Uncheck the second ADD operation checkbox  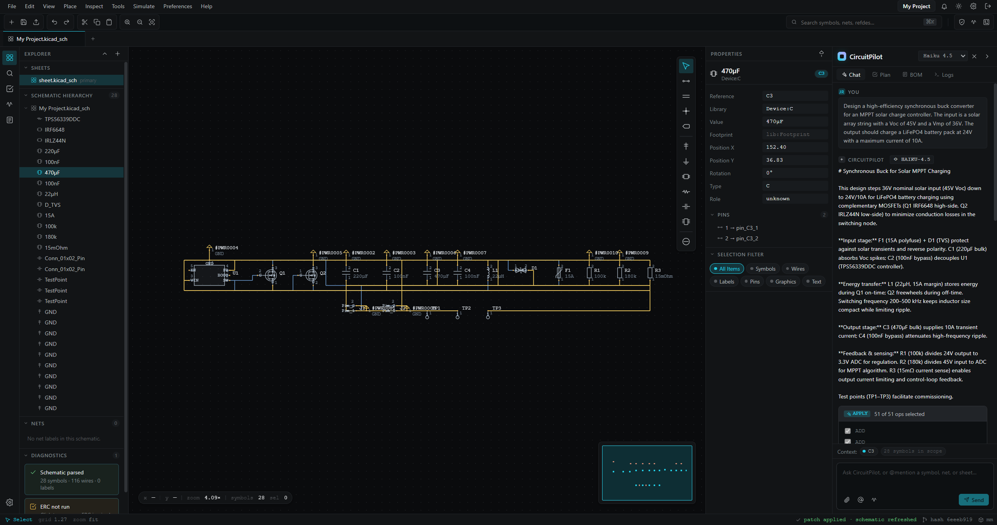tap(848, 442)
